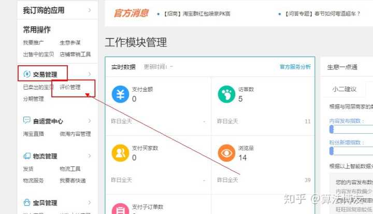Open the 我要寄快递 link
This screenshot has width=373, height=214.
click(73, 180)
